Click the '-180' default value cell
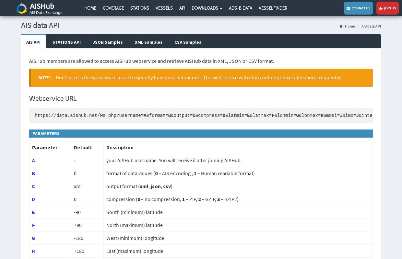The width and height of the screenshot is (402, 259). 87,238
